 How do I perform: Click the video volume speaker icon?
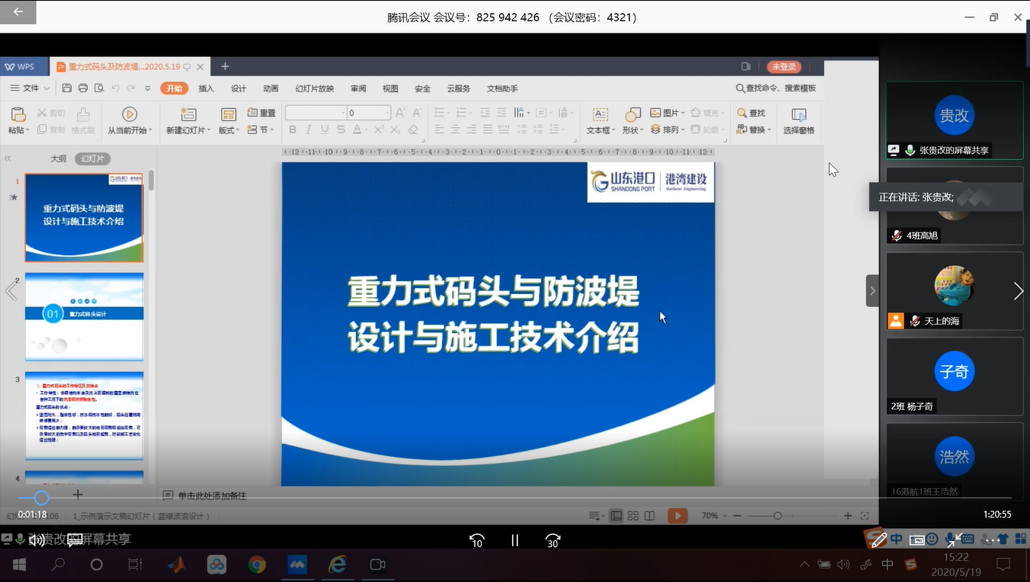coord(36,540)
